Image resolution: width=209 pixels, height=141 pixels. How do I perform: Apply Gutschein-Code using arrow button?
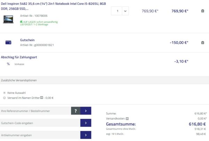pyautogui.click(x=86, y=123)
